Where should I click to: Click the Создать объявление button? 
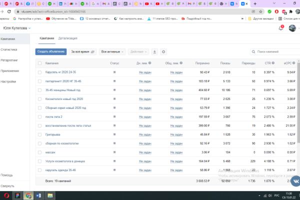click(x=51, y=51)
